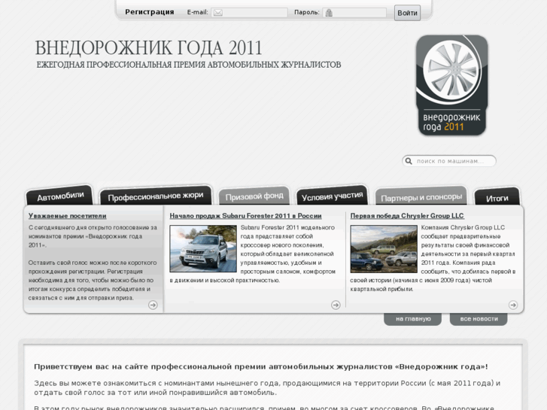547x410 pixels.
Task: Open the Итоги tab
Action: [x=497, y=198]
